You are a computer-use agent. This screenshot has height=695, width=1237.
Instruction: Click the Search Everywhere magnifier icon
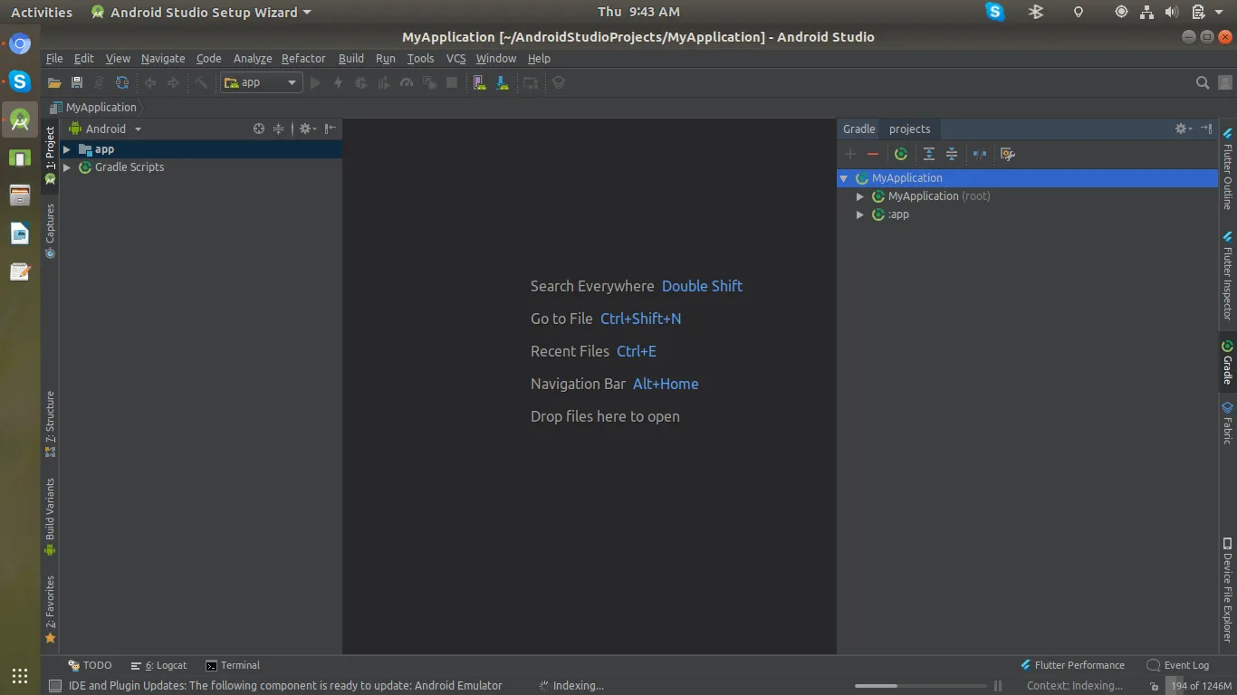pos(1203,82)
